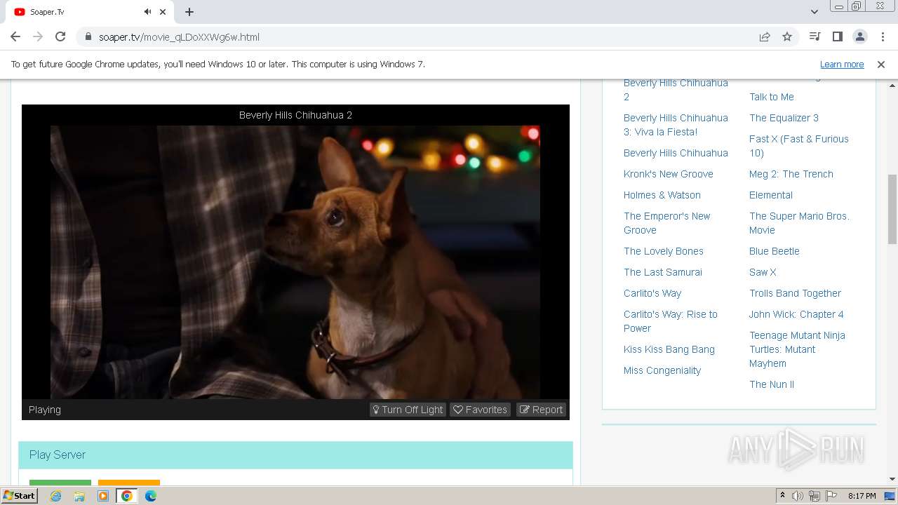
Task: Mute the Soaper.Tv tab audio
Action: click(147, 12)
